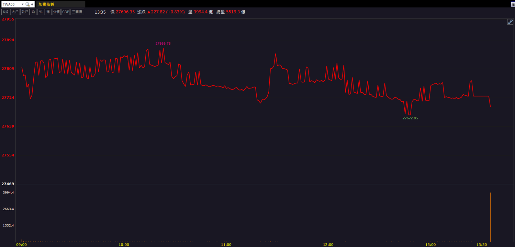Click the 27724 price axis label

(8, 97)
